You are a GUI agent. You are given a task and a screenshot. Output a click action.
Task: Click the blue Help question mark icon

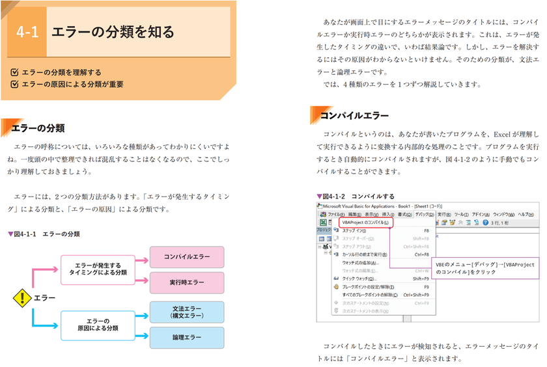coord(486,223)
